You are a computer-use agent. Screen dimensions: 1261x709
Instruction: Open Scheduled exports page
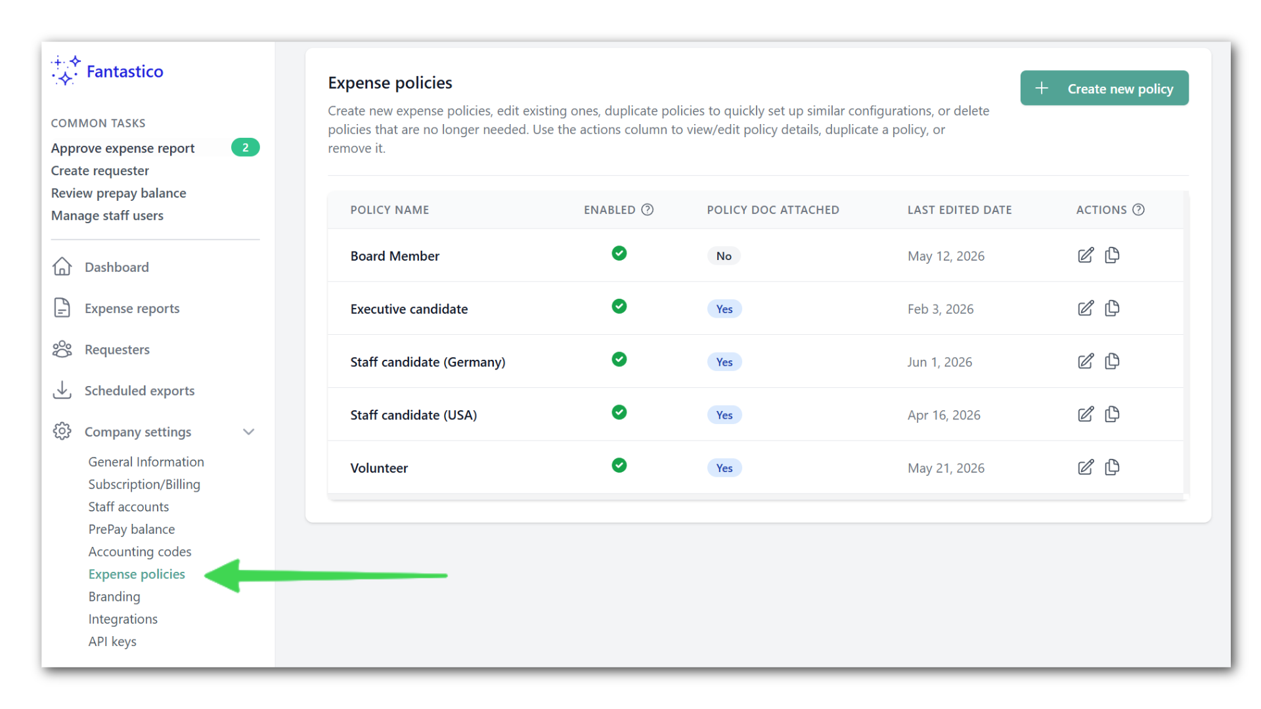coord(139,391)
